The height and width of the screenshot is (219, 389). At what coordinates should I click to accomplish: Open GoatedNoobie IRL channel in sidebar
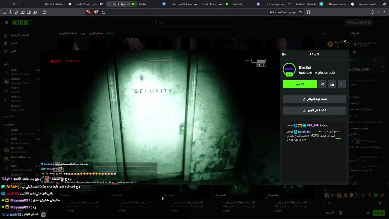coord(21,159)
